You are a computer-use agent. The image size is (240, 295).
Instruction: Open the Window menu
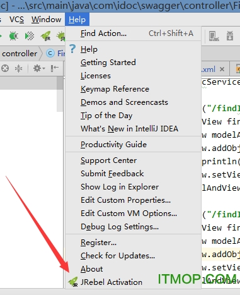pos(47,20)
